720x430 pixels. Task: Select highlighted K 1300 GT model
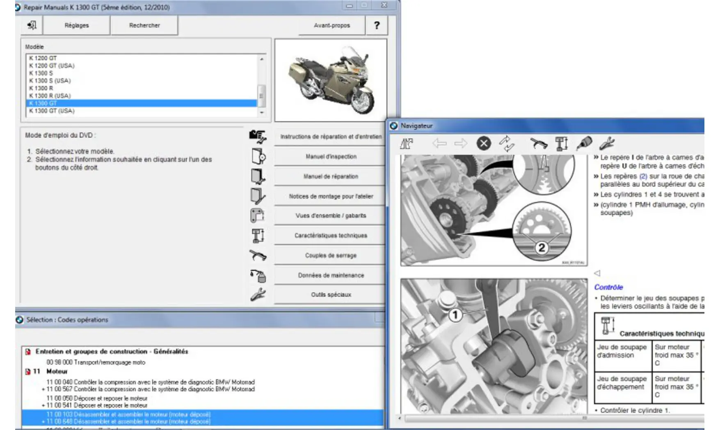(x=142, y=103)
